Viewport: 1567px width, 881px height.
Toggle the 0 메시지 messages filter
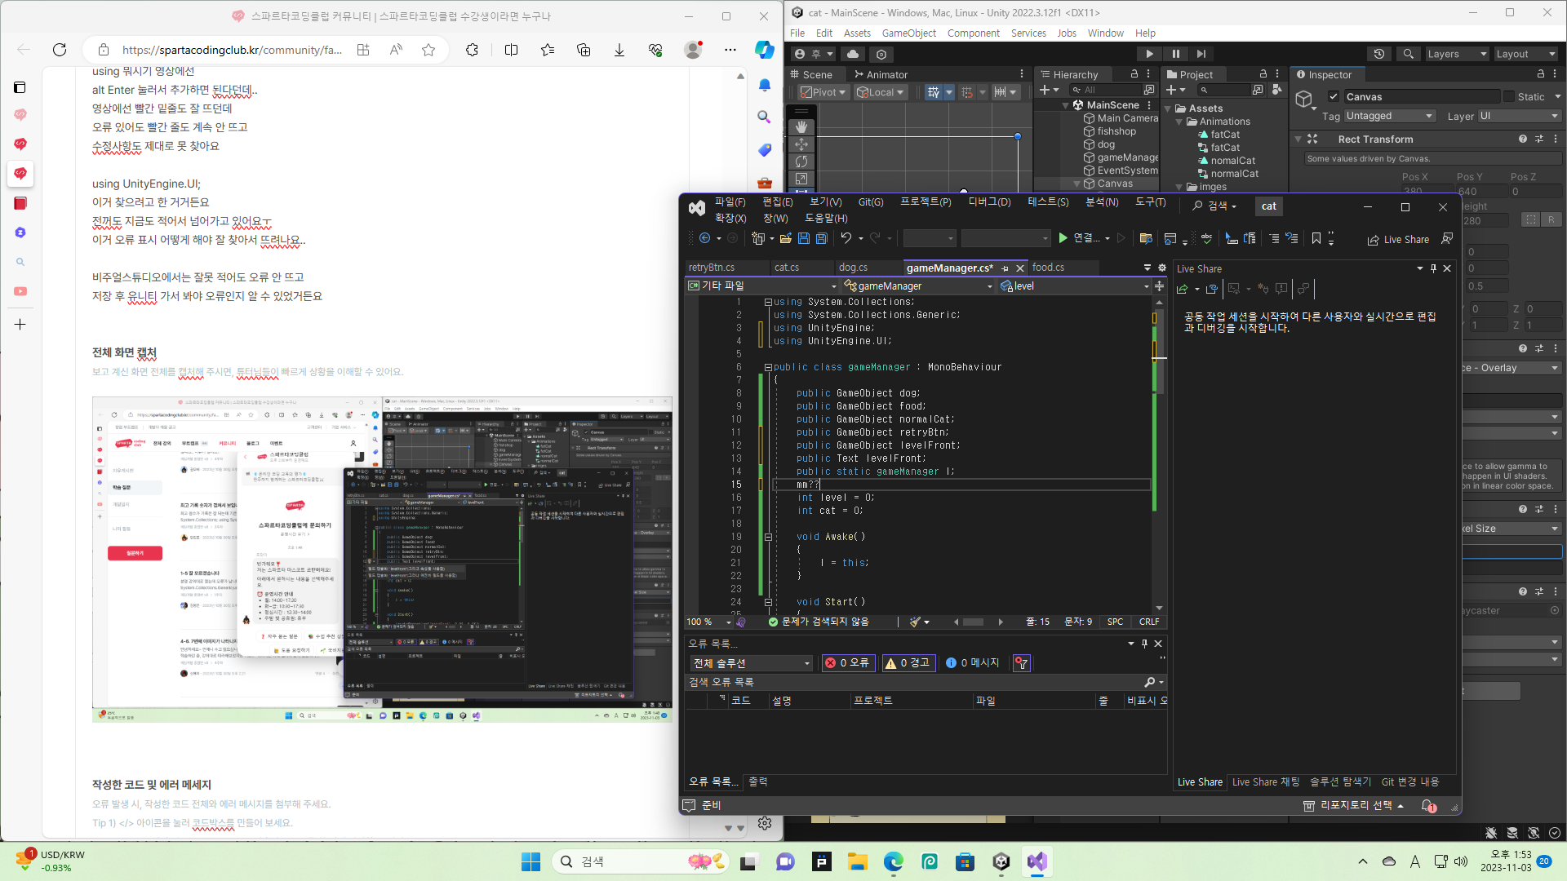[973, 663]
